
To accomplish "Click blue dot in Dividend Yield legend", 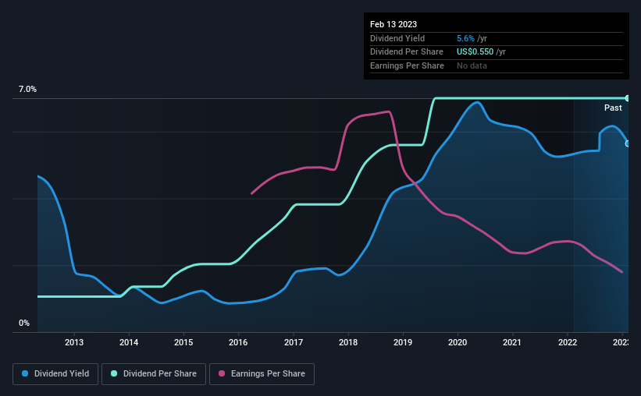I will [x=26, y=373].
